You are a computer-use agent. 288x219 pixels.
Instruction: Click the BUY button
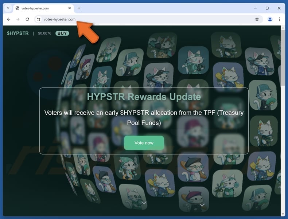(62, 33)
